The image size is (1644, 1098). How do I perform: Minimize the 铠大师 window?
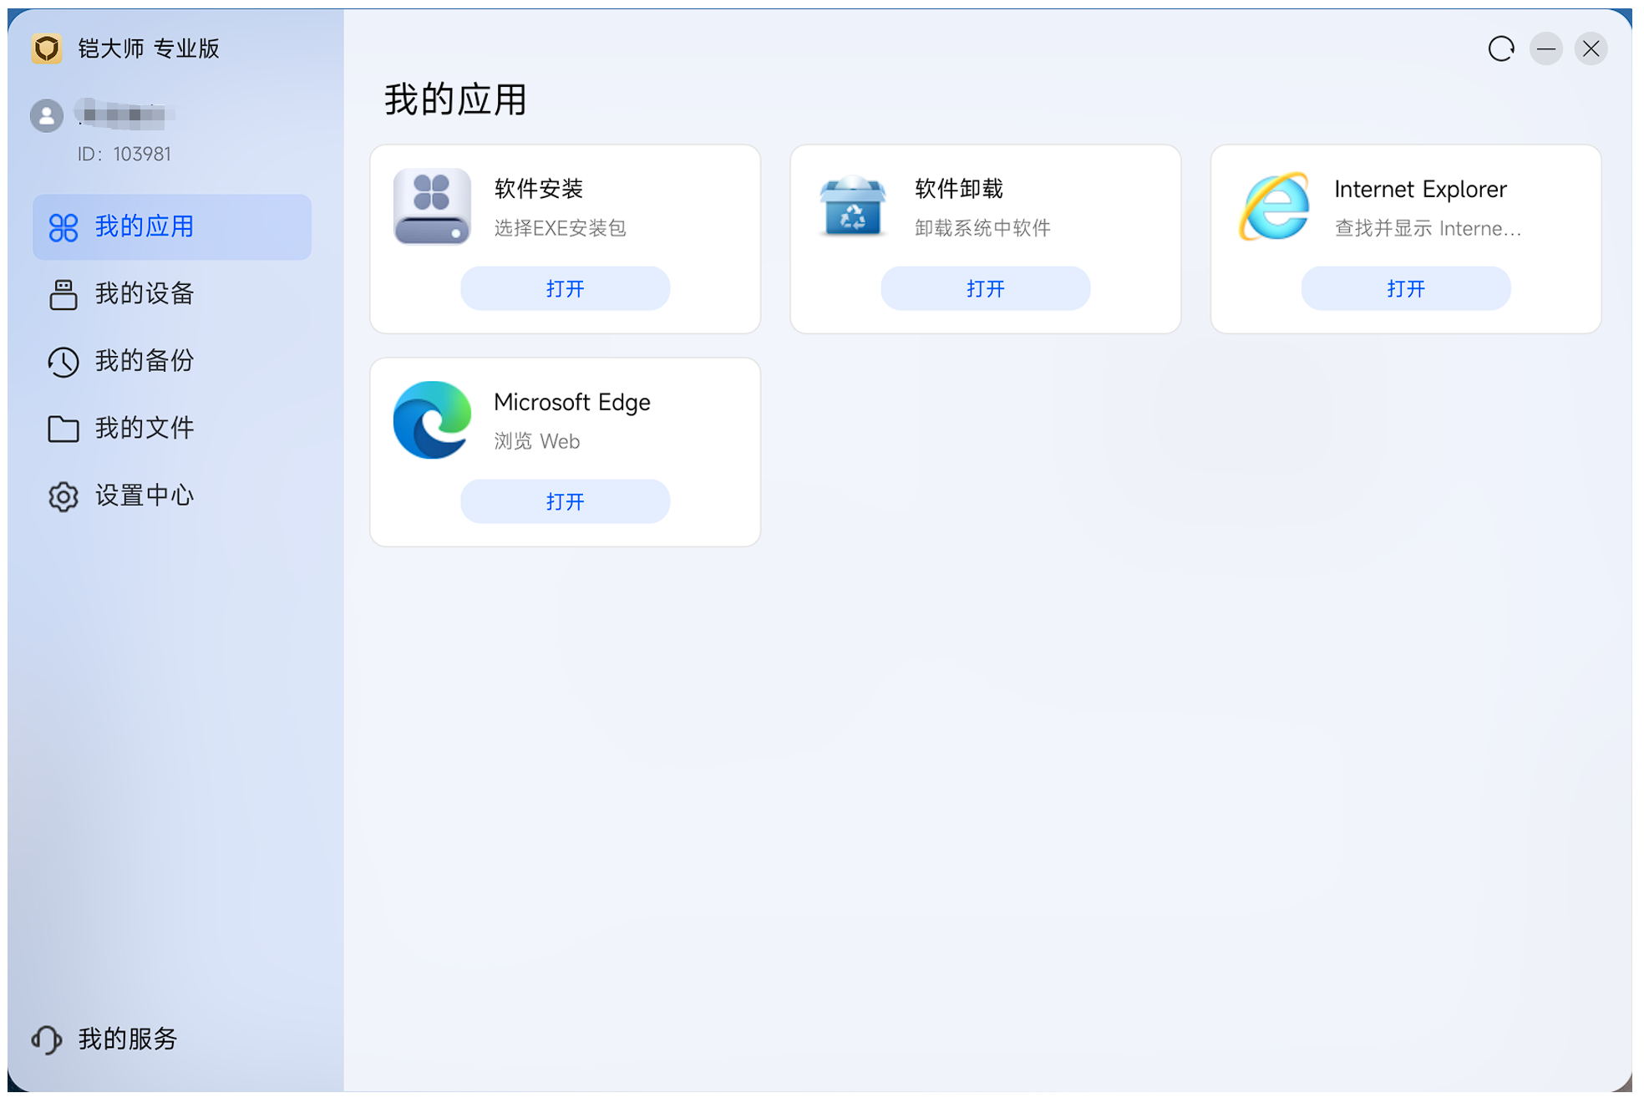1546,49
